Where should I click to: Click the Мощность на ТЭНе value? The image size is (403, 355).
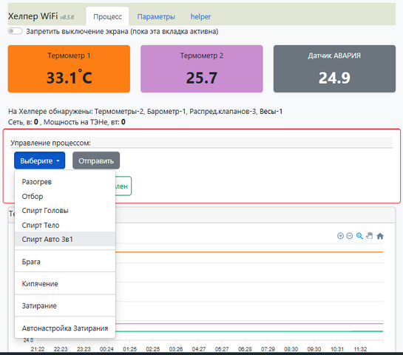pos(123,122)
